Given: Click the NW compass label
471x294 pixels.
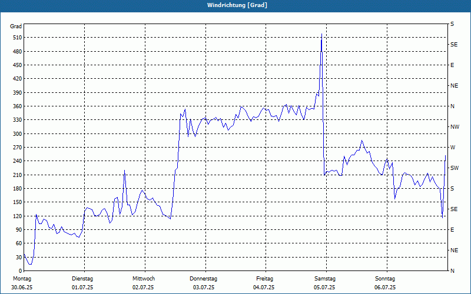Looking at the screenshot, I should [455, 127].
